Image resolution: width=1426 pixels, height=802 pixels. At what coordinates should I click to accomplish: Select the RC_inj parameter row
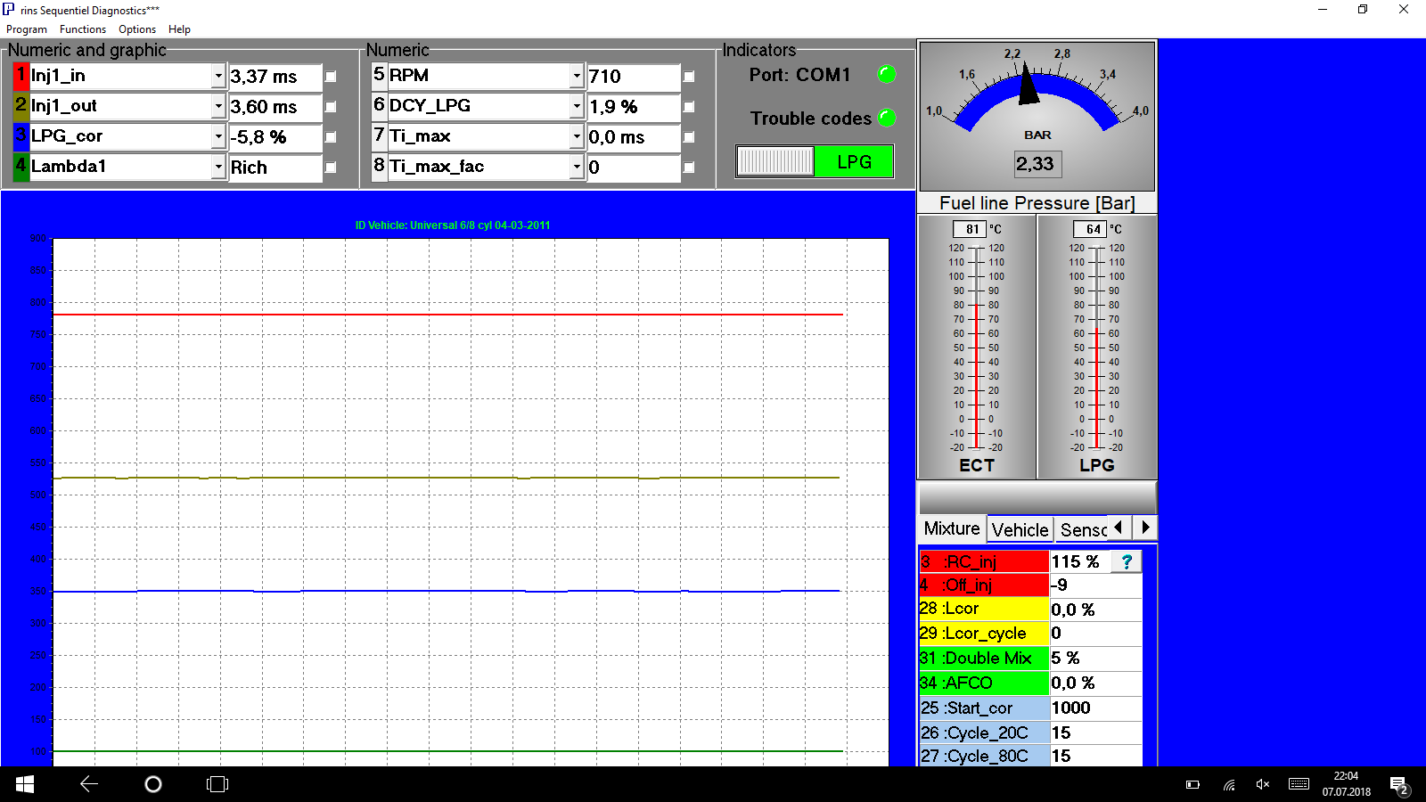tap(984, 561)
